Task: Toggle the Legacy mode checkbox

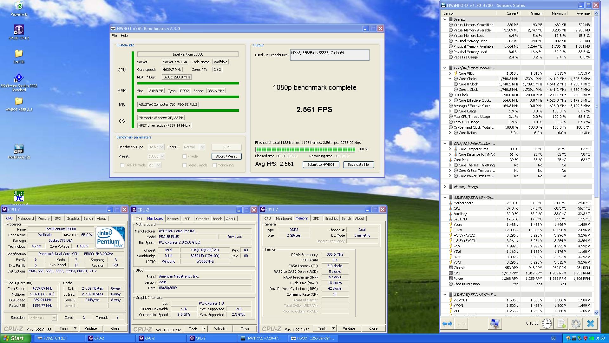Action: pyautogui.click(x=184, y=165)
